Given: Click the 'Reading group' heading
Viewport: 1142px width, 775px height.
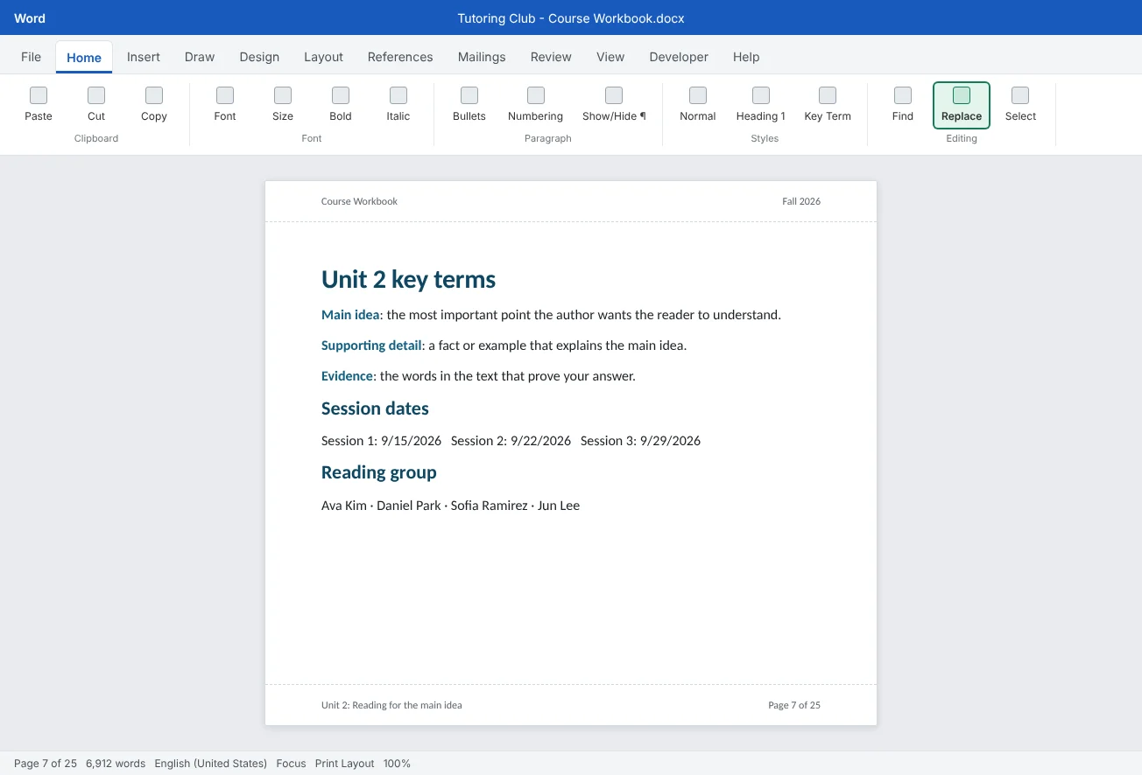Looking at the screenshot, I should (378, 473).
